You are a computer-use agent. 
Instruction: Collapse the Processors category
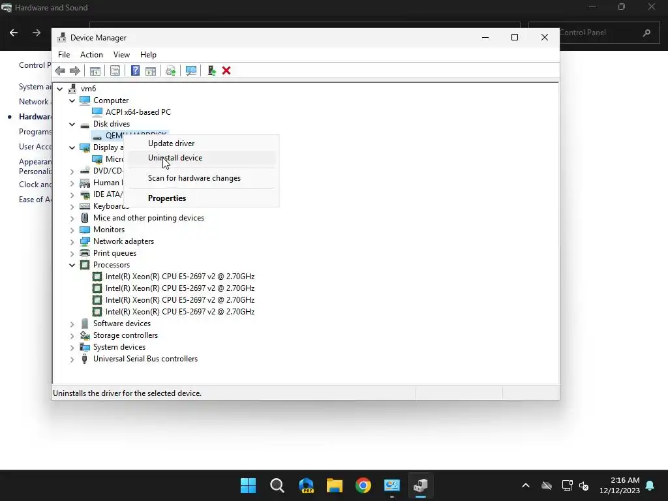click(72, 265)
